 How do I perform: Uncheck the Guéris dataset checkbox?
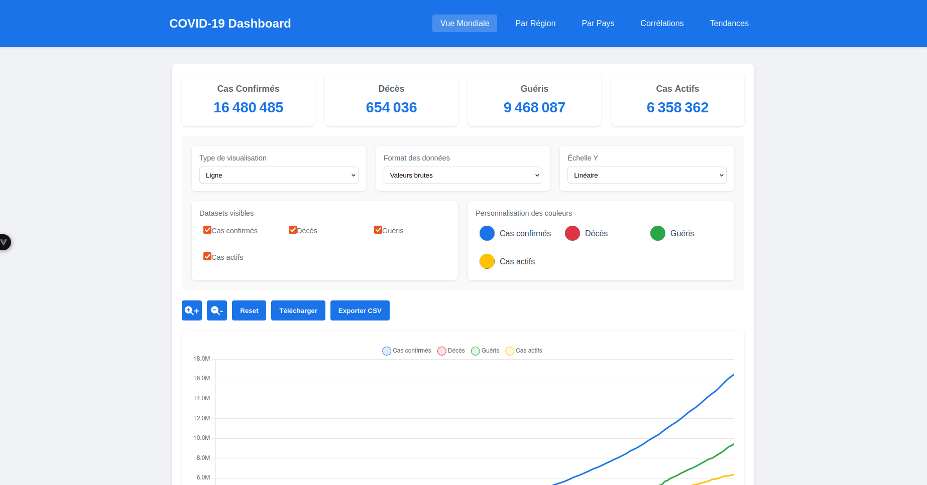(378, 230)
